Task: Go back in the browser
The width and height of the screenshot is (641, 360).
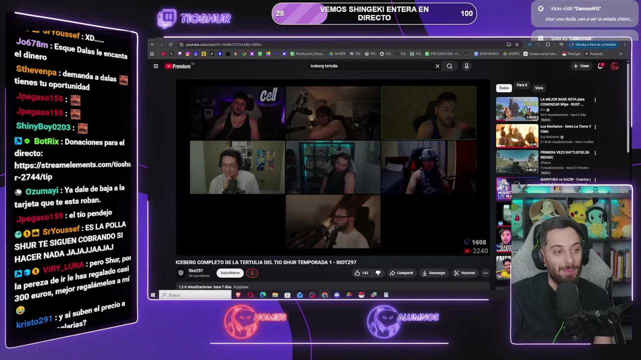Action: tap(153, 44)
